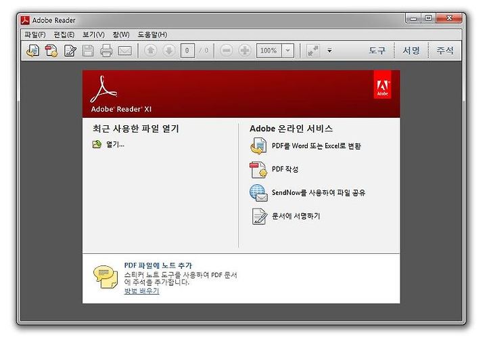The height and width of the screenshot is (344, 487).
Task: Open the 편집(E) menu
Action: pyautogui.click(x=64, y=35)
